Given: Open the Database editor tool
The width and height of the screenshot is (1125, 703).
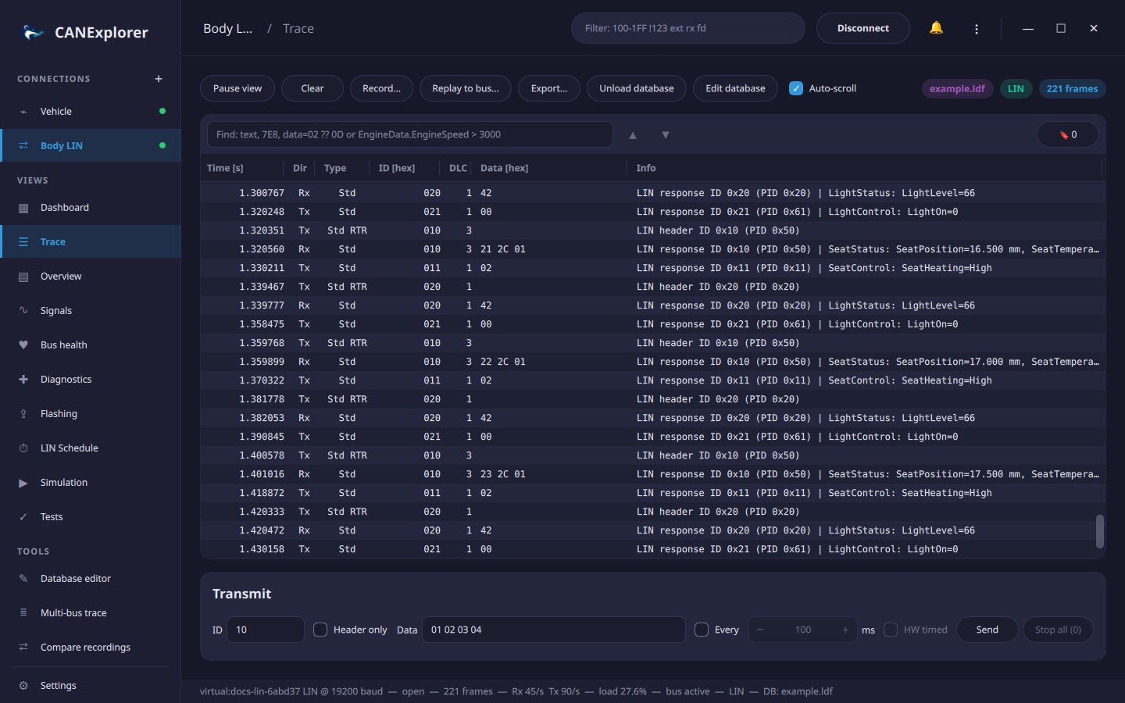Looking at the screenshot, I should 91,579.
